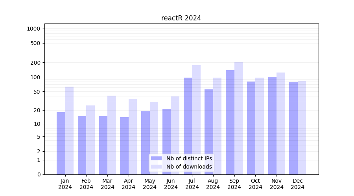This screenshot has height=196, width=354.
Task: Click the April distinct IPs bar
Action: 124,145
